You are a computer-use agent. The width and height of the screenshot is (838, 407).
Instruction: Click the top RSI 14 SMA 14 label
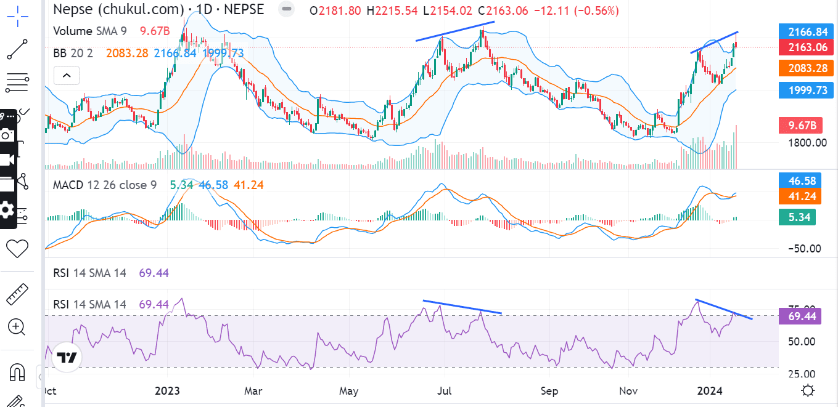point(89,273)
